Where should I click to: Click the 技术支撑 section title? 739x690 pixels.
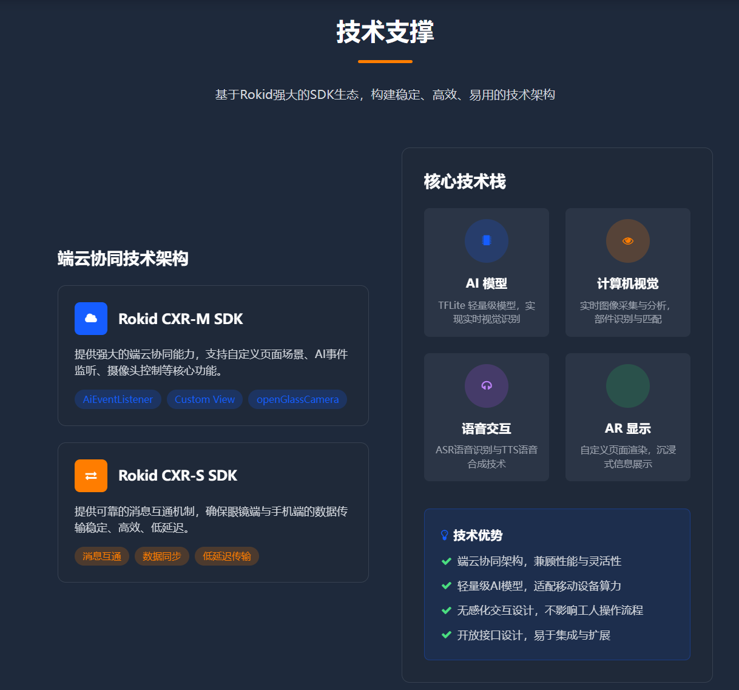385,32
